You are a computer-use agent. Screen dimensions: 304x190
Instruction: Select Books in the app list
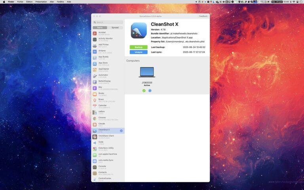[108, 94]
